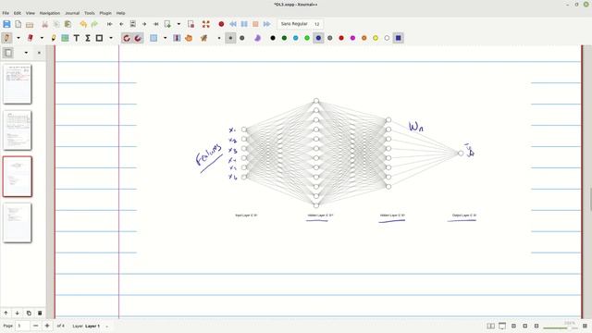Redo the last undone action

94,24
